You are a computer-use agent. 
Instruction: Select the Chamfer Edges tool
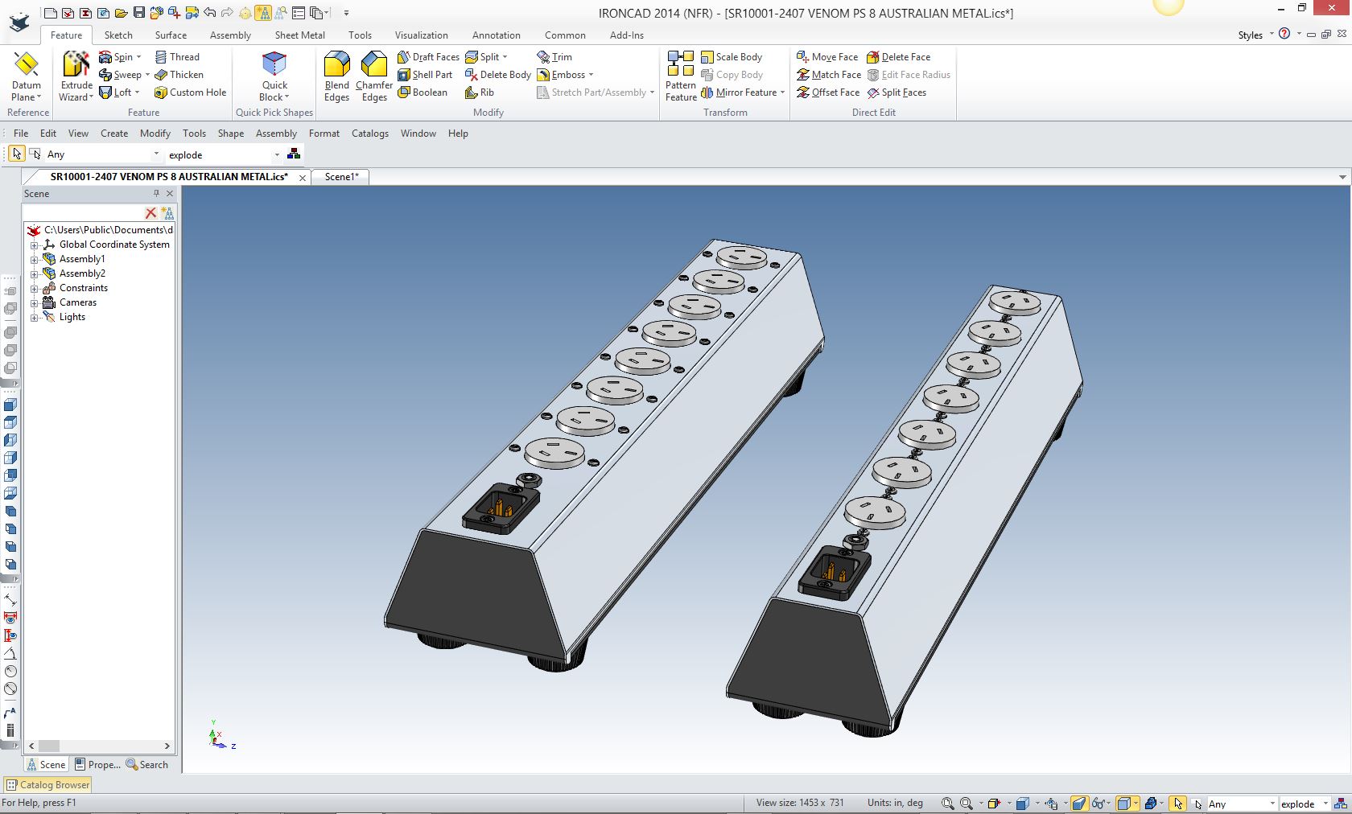click(374, 76)
